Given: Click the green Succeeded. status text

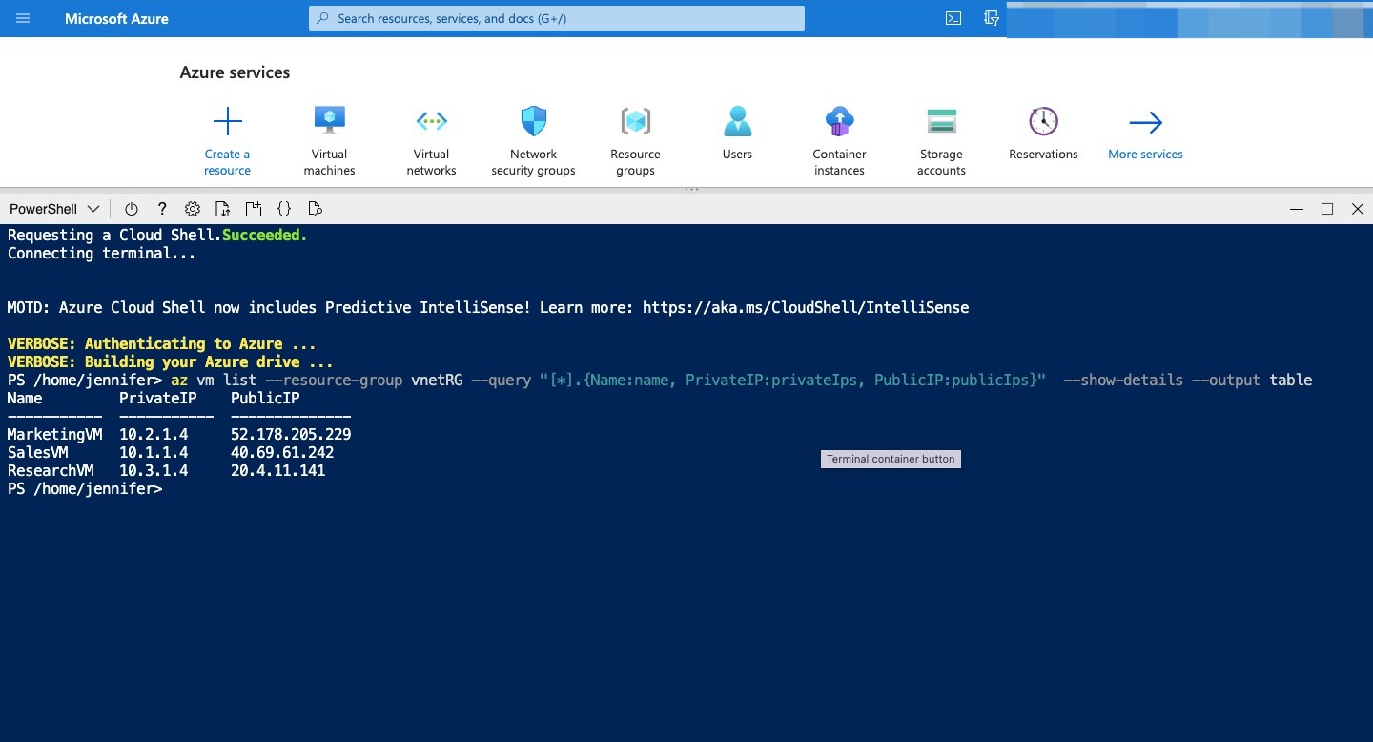Looking at the screenshot, I should (x=265, y=235).
